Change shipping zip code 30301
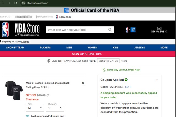This screenshot has width=176, height=117. point(25,42)
